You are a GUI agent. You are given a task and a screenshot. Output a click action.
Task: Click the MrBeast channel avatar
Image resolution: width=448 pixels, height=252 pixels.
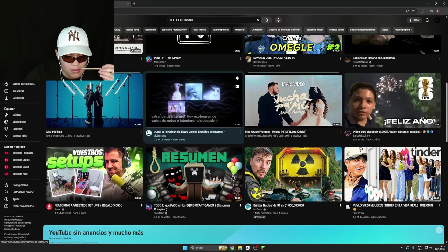pos(248,206)
